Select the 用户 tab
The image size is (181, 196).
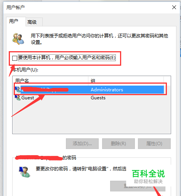coord(14,21)
